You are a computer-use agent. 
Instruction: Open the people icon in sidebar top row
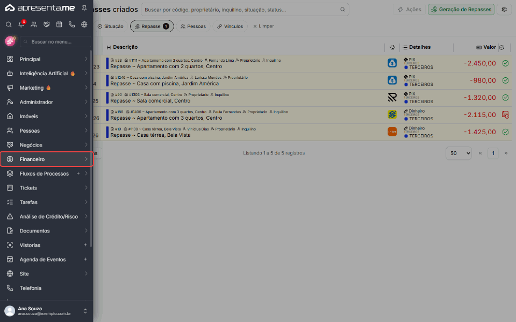34,24
